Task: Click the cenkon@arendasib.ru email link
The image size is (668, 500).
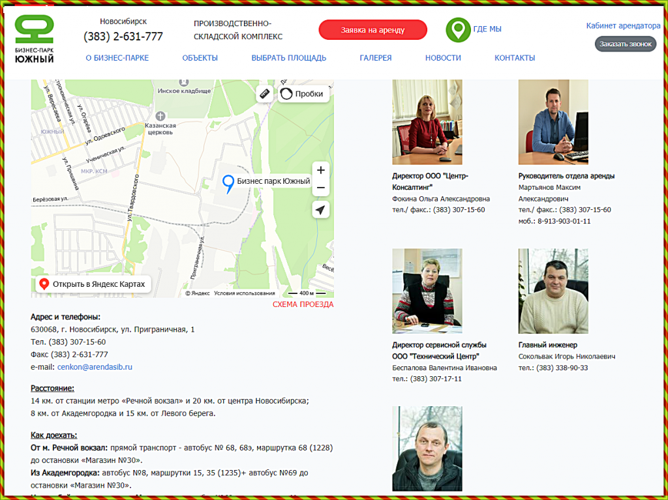Action: pyautogui.click(x=95, y=367)
